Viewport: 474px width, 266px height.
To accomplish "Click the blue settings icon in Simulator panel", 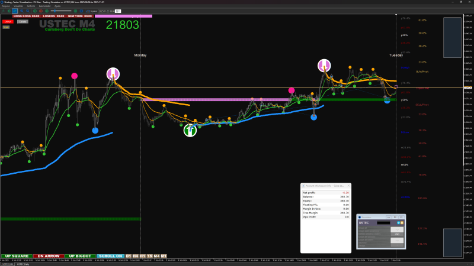I will pyautogui.click(x=398, y=223).
